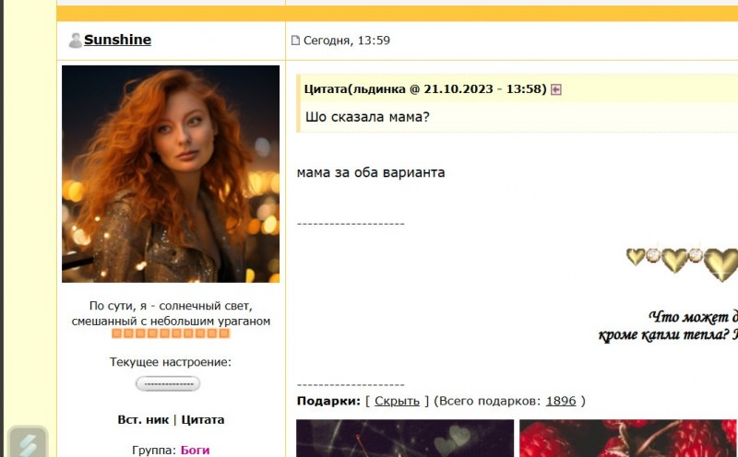Click the quoted text Шо сказала мама?
The height and width of the screenshot is (457, 738).
367,117
